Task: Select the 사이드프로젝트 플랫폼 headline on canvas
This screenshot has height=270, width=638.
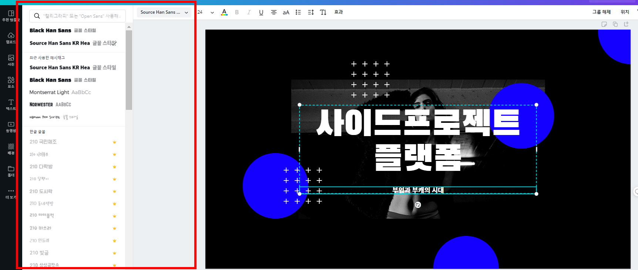Action: 418,140
